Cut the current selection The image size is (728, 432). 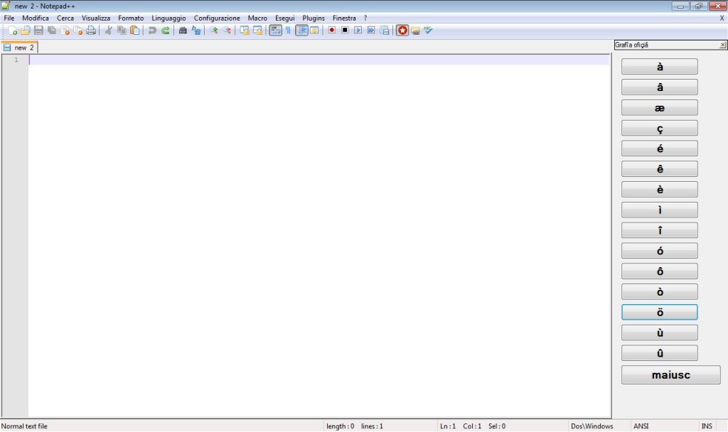pos(108,31)
